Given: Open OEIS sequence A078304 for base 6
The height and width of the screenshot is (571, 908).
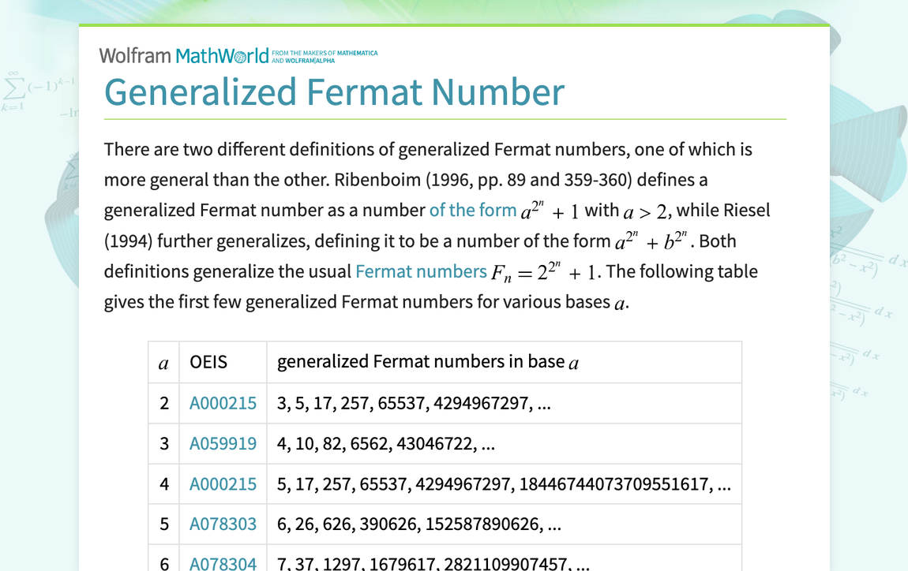Looking at the screenshot, I should pos(223,565).
